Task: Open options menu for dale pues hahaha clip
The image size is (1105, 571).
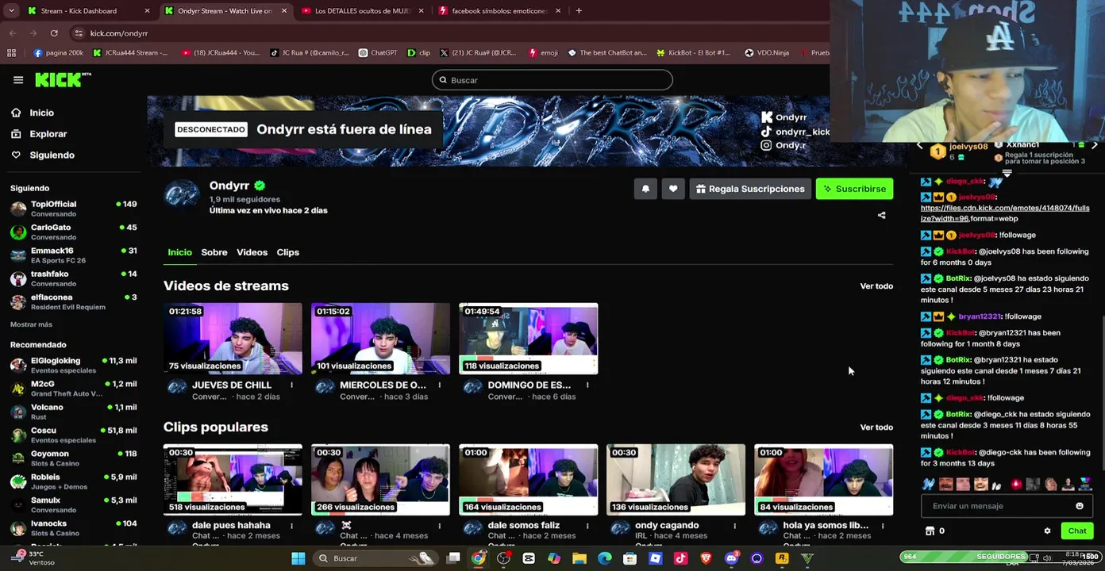Action: 291,526
